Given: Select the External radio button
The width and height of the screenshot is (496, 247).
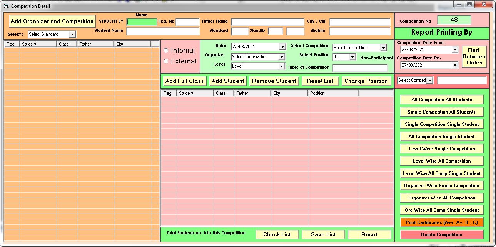Looking at the screenshot, I should pos(166,61).
